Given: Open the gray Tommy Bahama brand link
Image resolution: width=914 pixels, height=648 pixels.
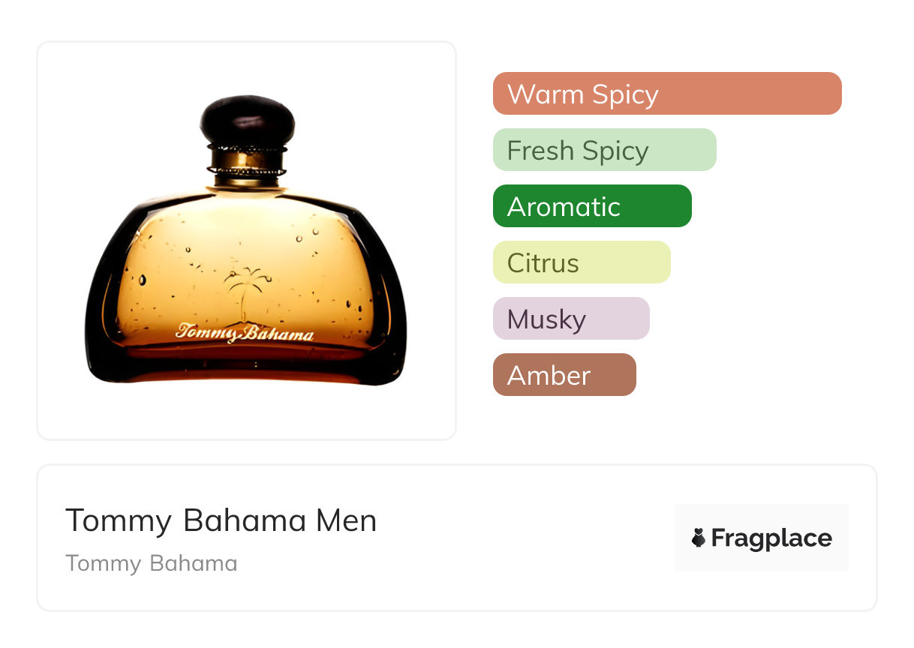Looking at the screenshot, I should (151, 563).
